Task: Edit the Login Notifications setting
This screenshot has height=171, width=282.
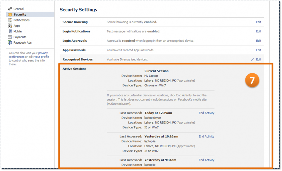Action: pos(258,31)
